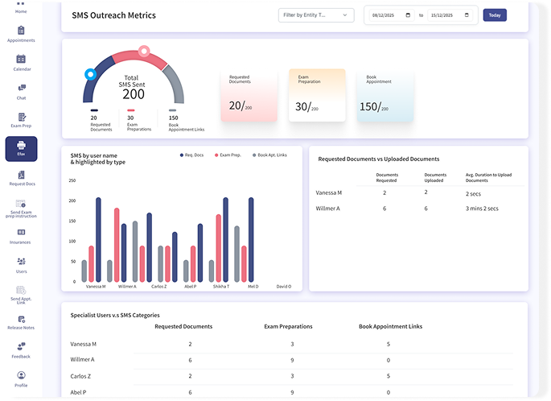Open the Send Exam prep instruction item
Screen dimensions: 551x401
pos(21,209)
